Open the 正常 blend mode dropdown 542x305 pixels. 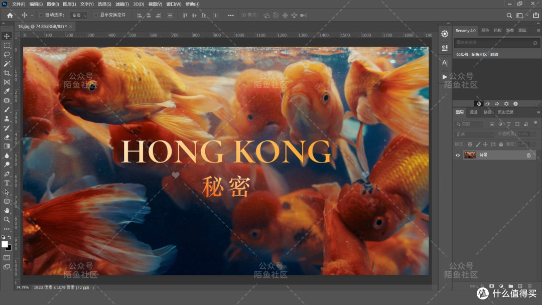[x=474, y=134]
